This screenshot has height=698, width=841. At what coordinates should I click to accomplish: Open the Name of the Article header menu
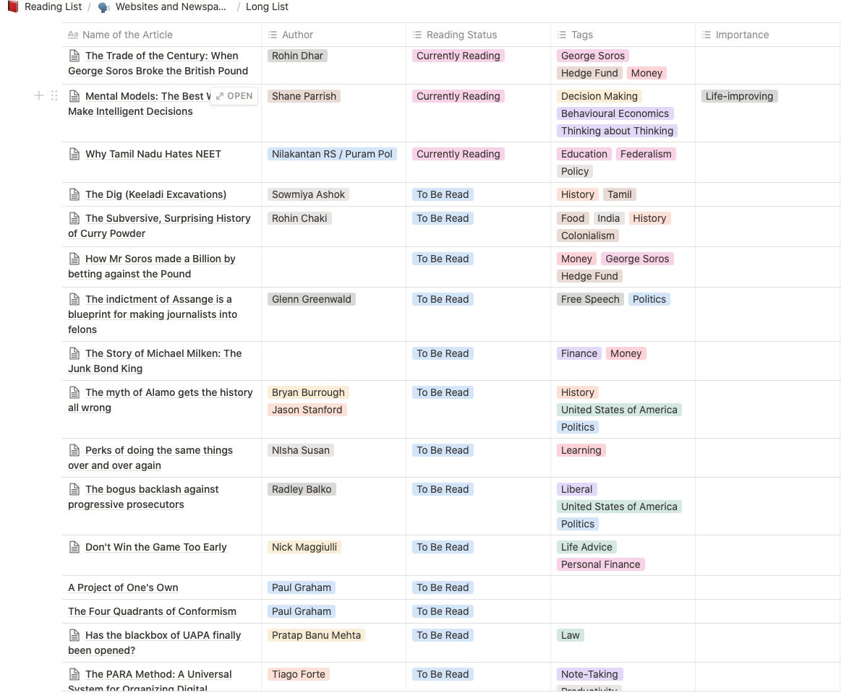161,35
